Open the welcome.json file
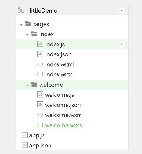The height and width of the screenshot is (154, 142). 63,105
